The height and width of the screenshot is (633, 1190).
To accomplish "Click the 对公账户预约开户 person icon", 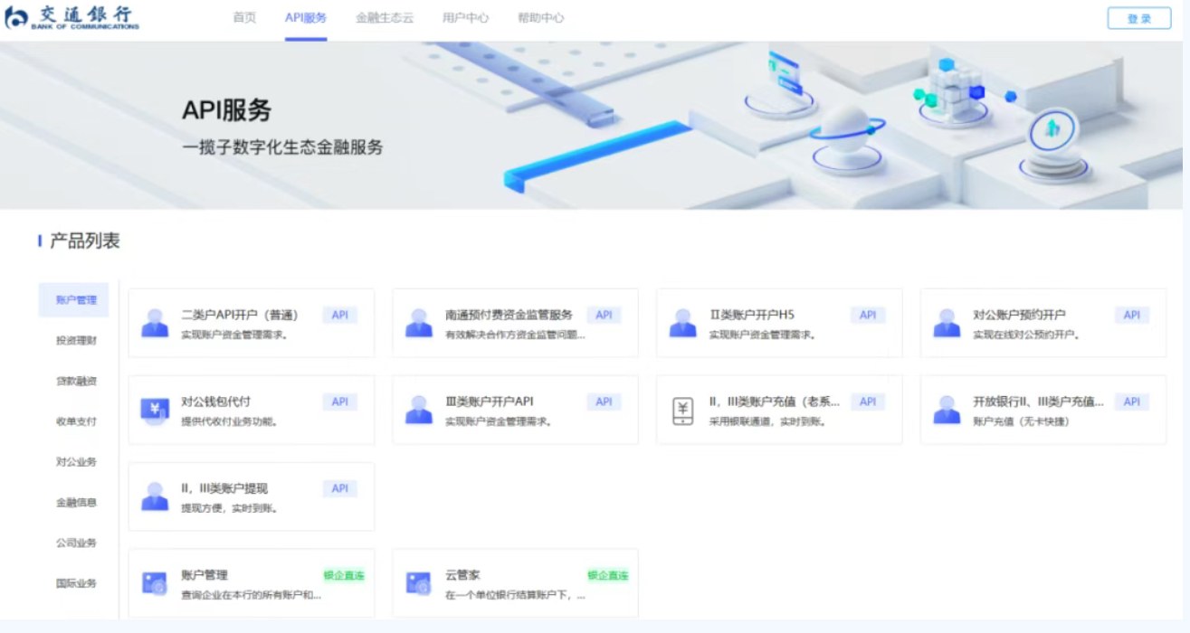I will pyautogui.click(x=947, y=323).
